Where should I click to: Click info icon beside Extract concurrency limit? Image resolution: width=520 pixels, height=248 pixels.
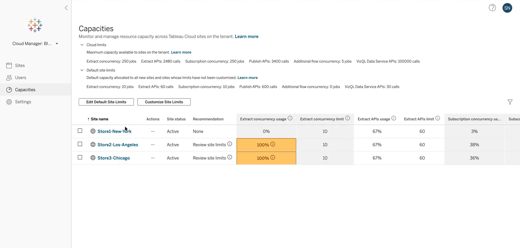pyautogui.click(x=348, y=118)
